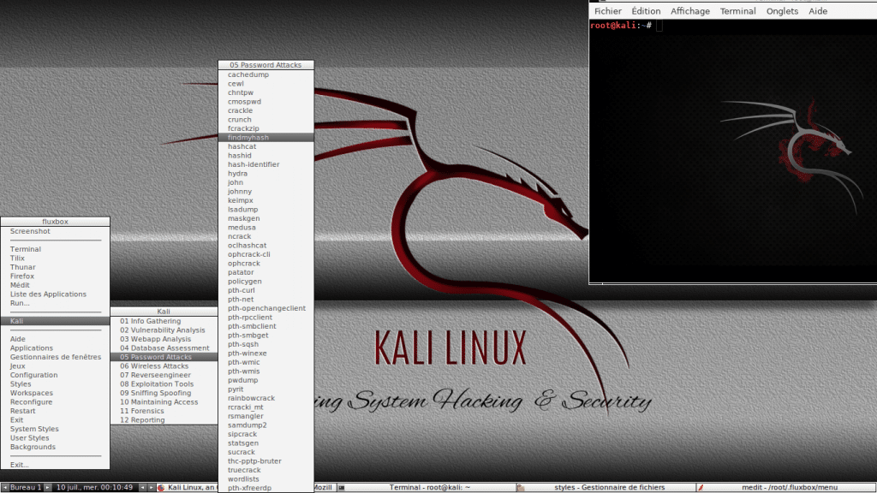The width and height of the screenshot is (877, 493).
Task: Open 08 Exploitation Tools category
Action: click(164, 384)
